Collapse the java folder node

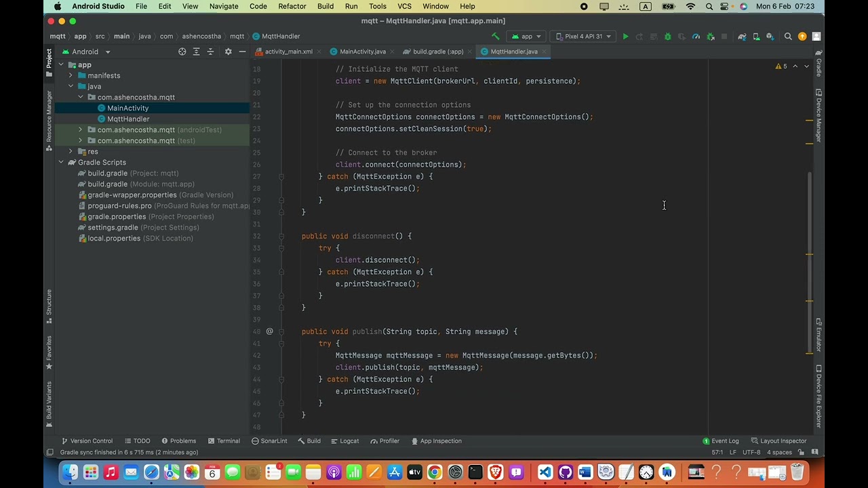click(71, 87)
